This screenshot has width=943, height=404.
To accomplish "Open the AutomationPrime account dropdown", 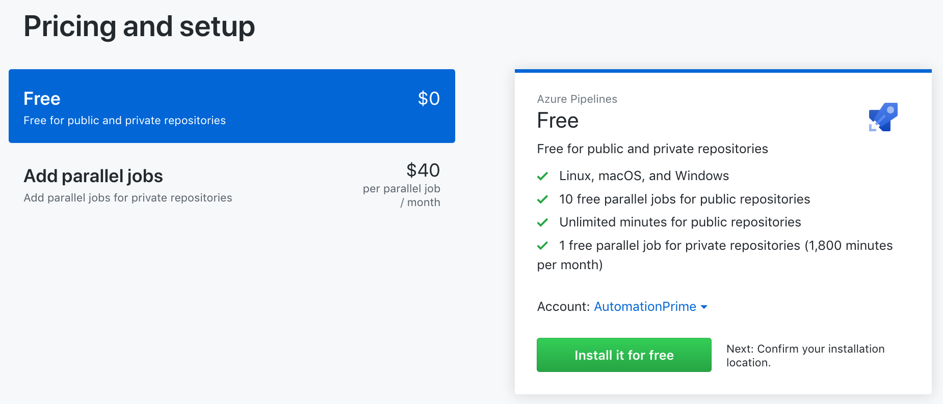I will click(645, 306).
